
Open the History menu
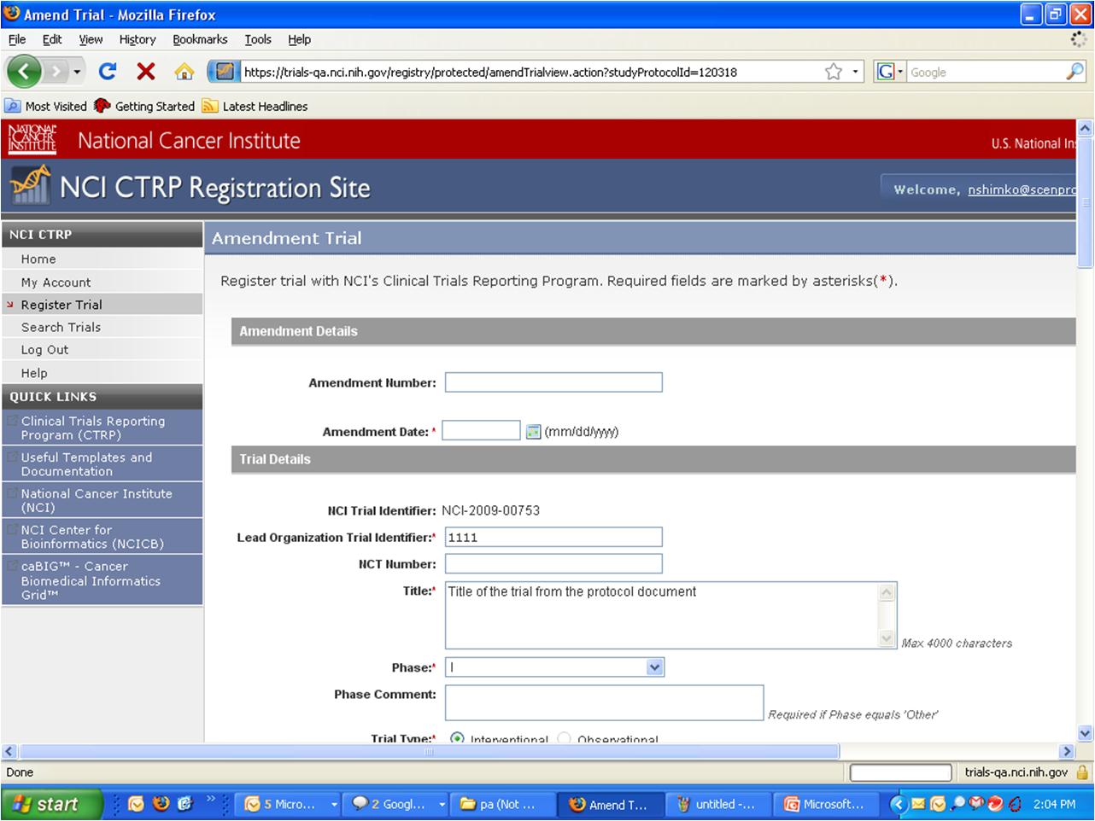pyautogui.click(x=138, y=39)
